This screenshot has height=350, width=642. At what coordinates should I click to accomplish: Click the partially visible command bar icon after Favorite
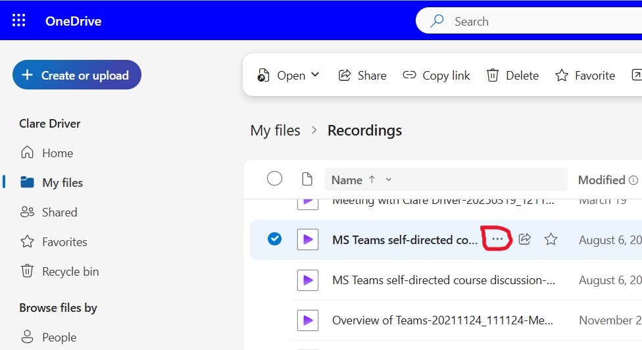tap(637, 75)
